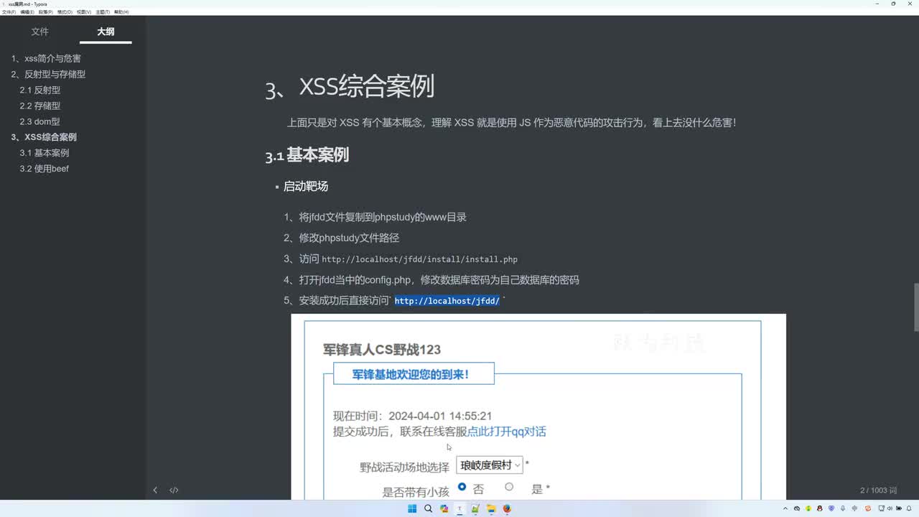This screenshot has width=919, height=517.
Task: Click the 启动靶场 bullet text
Action: [x=306, y=187]
